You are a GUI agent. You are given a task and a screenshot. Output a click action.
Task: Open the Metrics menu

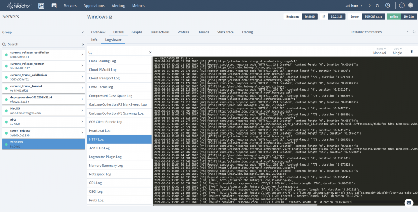138,6
